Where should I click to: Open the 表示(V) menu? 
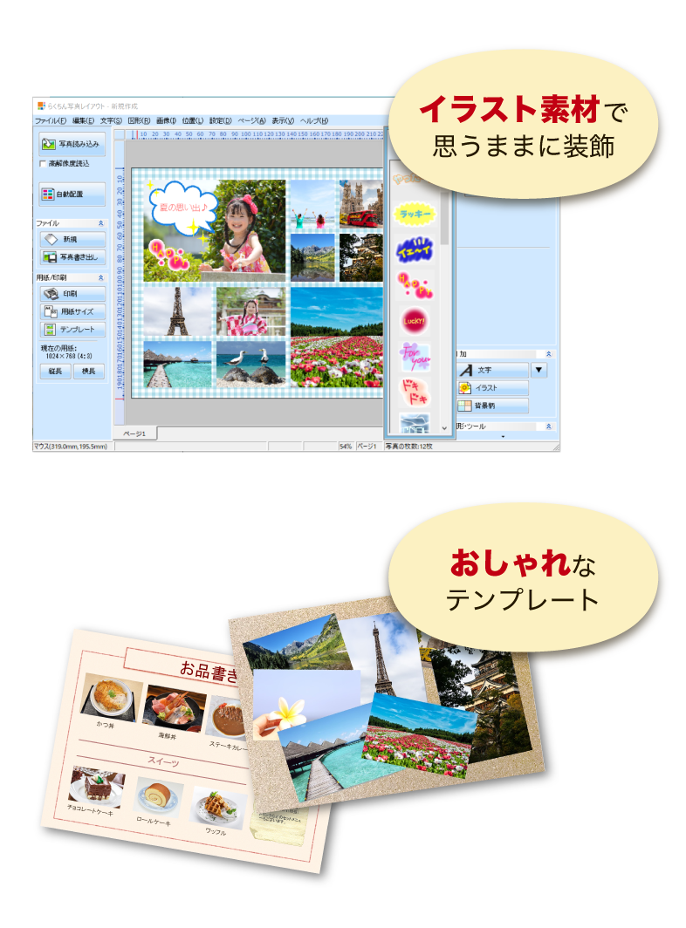click(x=283, y=120)
